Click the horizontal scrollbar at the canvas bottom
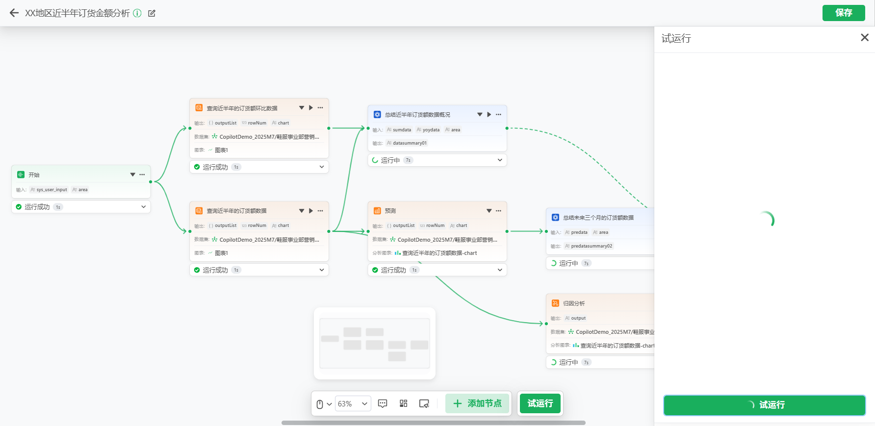 point(433,423)
